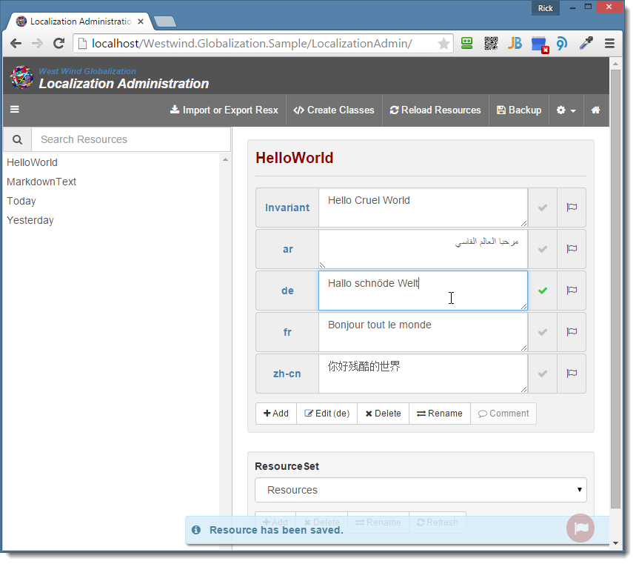636x564 pixels.
Task: Click the search magnifier icon
Action: pos(18,139)
